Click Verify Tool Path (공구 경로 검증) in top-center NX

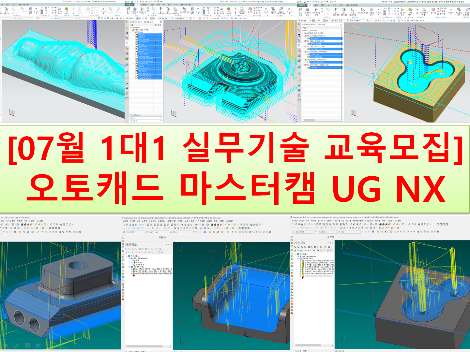tap(168, 11)
